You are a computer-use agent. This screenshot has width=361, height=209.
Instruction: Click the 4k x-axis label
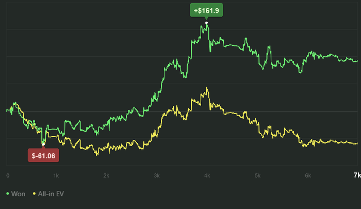(207, 175)
